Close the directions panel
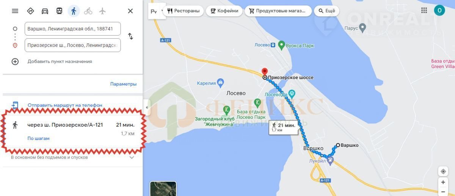The image size is (455, 196). tap(130, 11)
